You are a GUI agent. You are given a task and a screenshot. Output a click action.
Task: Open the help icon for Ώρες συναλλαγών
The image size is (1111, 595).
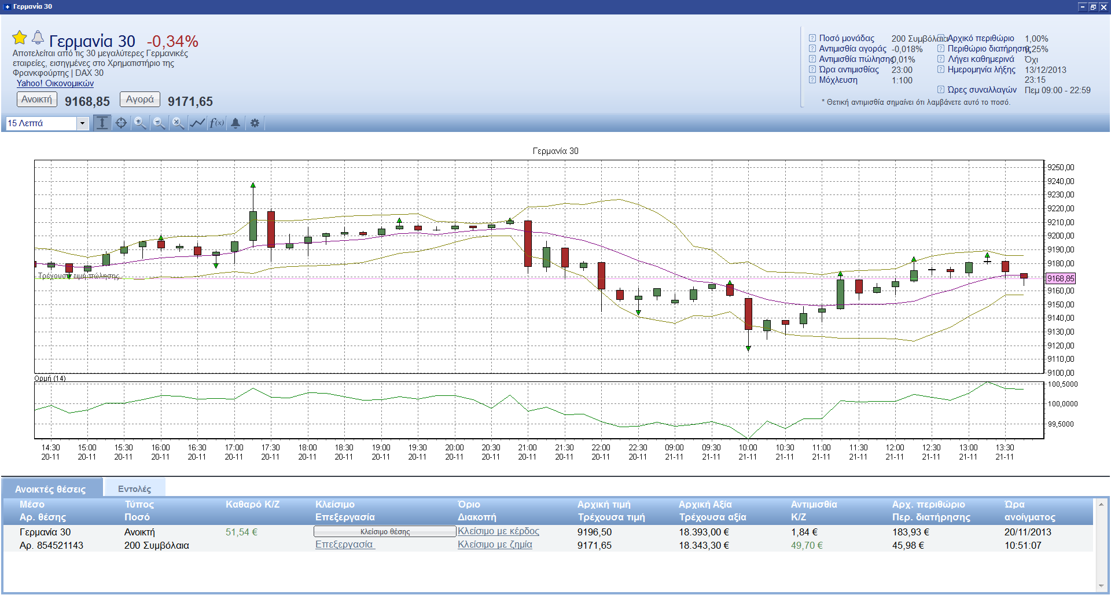point(941,90)
